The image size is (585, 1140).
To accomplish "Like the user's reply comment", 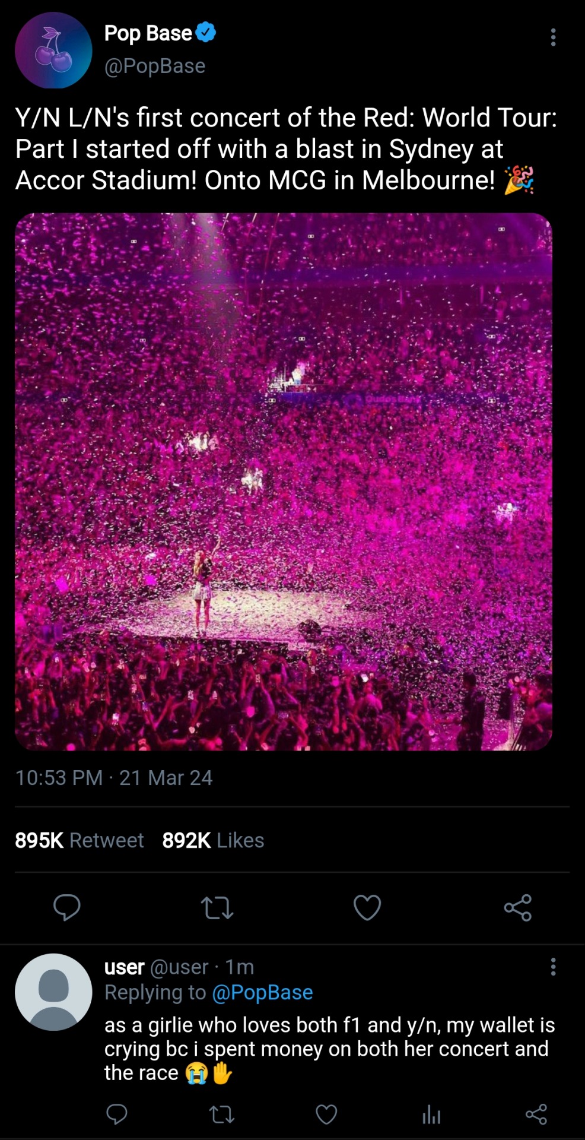I will pyautogui.click(x=326, y=1115).
